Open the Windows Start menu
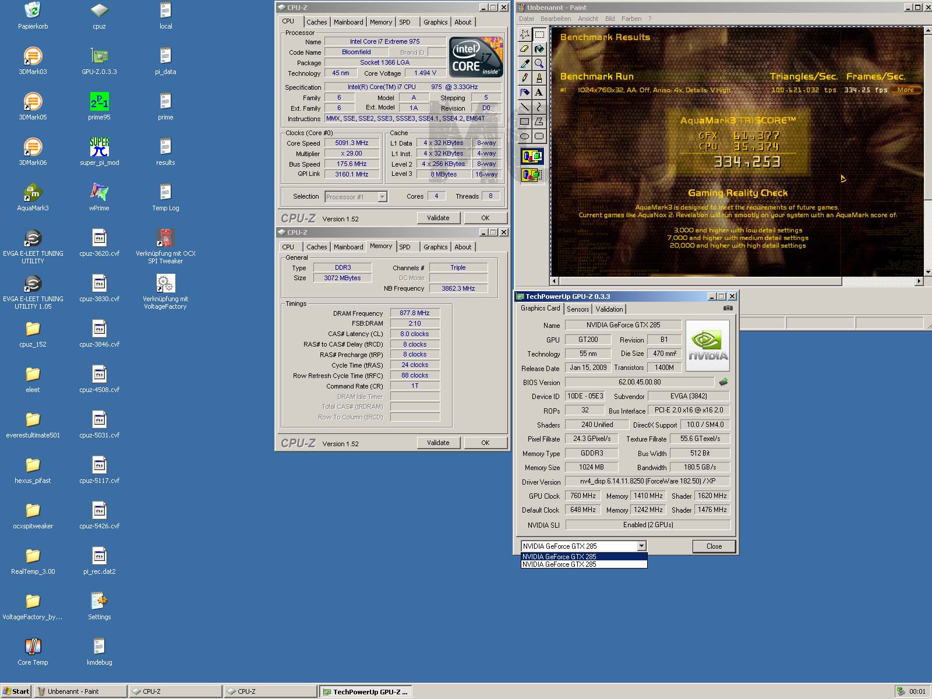This screenshot has height=699, width=932. pyautogui.click(x=16, y=691)
